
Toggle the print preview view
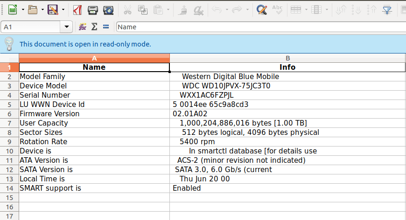click(x=108, y=9)
